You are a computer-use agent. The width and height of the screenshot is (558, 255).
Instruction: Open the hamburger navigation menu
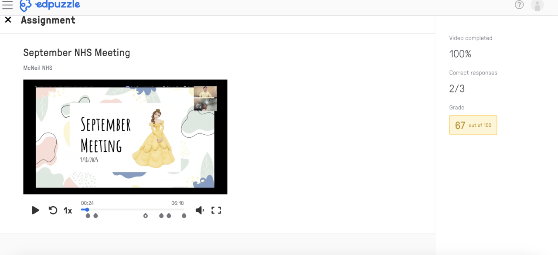pyautogui.click(x=7, y=5)
